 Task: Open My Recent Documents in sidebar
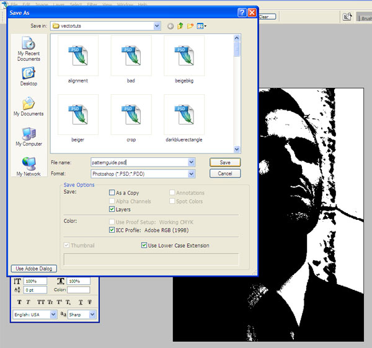[x=29, y=48]
